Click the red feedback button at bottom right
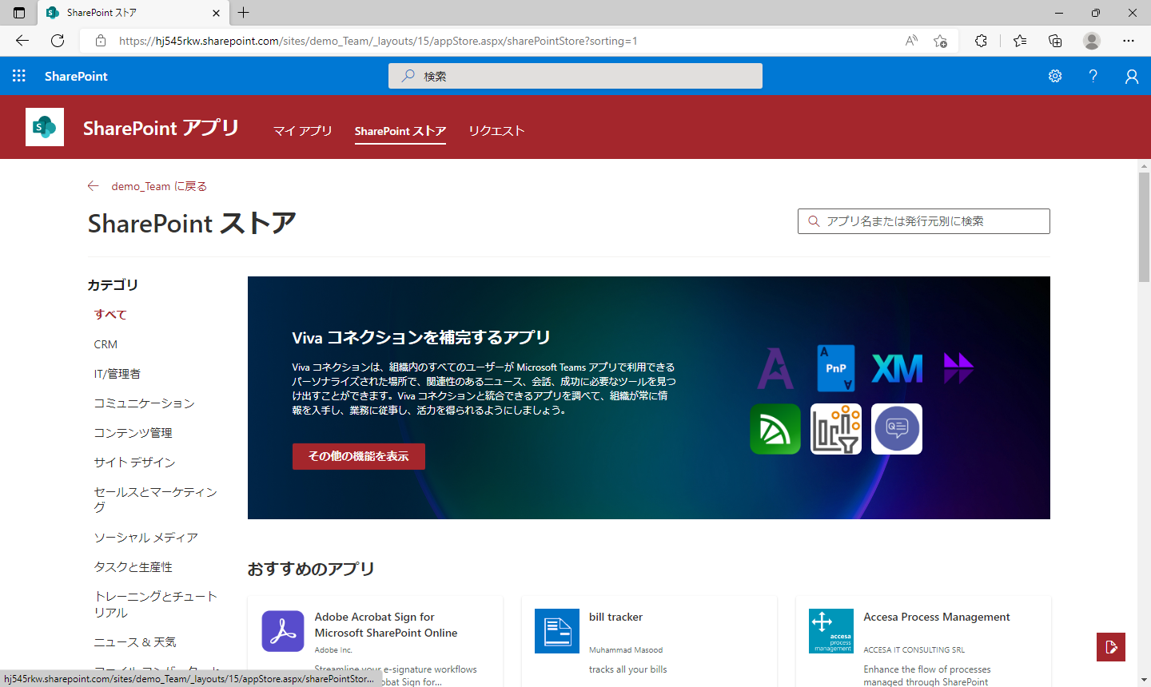The image size is (1151, 687). tap(1111, 647)
